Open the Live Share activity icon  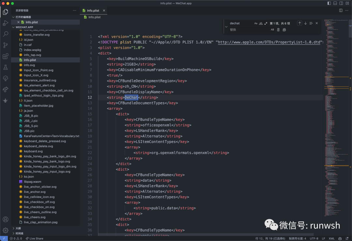(6, 89)
